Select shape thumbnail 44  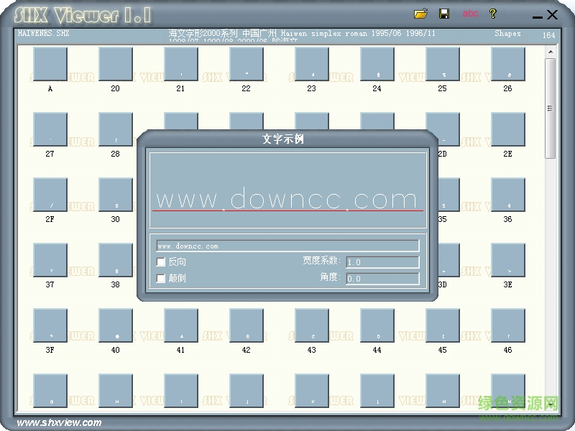pyautogui.click(x=377, y=325)
